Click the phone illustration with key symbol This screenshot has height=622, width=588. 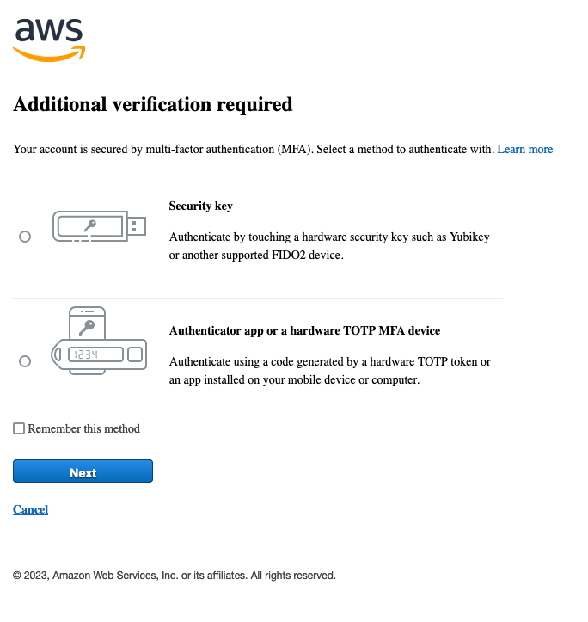pos(87,323)
